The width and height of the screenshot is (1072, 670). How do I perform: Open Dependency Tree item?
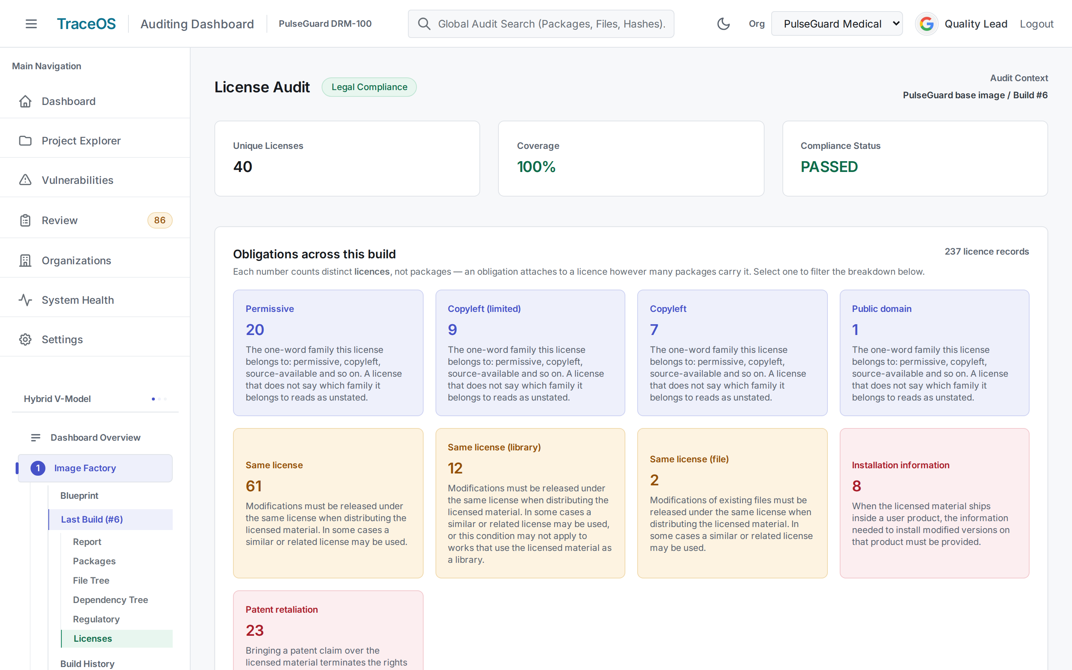tap(110, 600)
